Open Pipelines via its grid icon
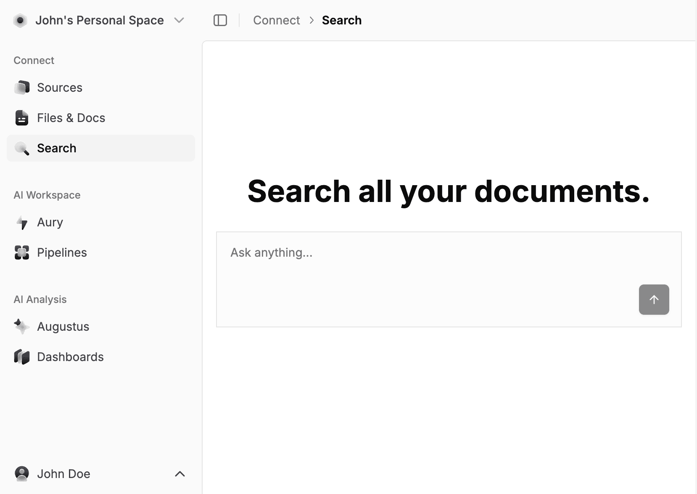Image resolution: width=697 pixels, height=494 pixels. (22, 252)
